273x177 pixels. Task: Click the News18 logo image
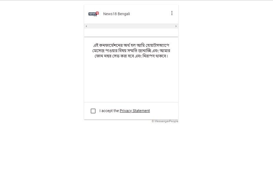click(94, 14)
